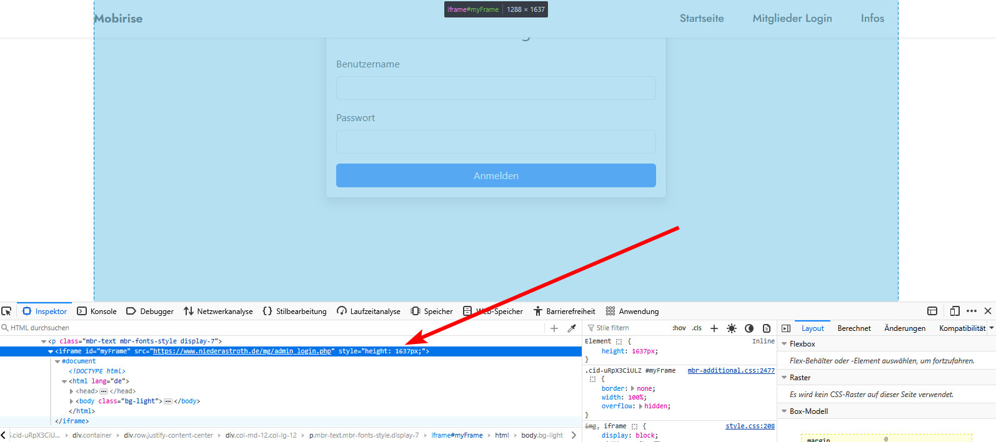This screenshot has height=442, width=996.
Task: Highlight elements matching Element selector
Action: [x=619, y=341]
